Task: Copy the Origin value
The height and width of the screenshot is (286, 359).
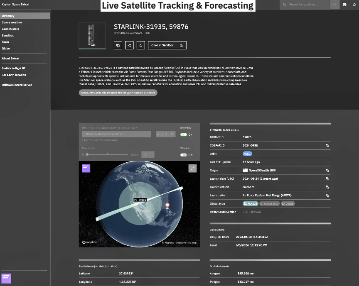Action: click(x=327, y=171)
